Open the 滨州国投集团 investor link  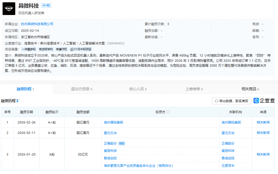click(113, 122)
